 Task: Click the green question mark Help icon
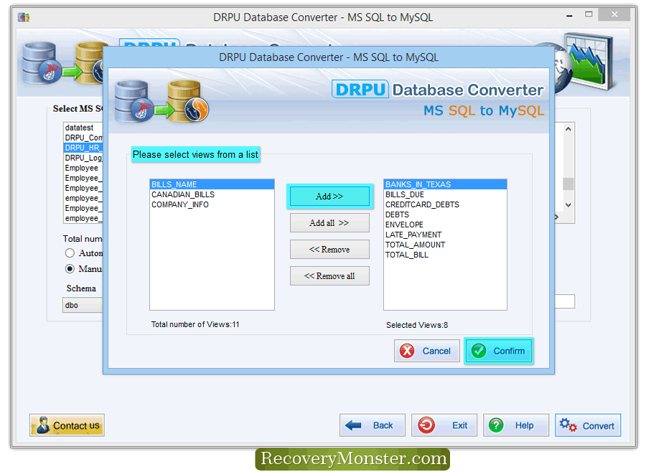(x=496, y=425)
